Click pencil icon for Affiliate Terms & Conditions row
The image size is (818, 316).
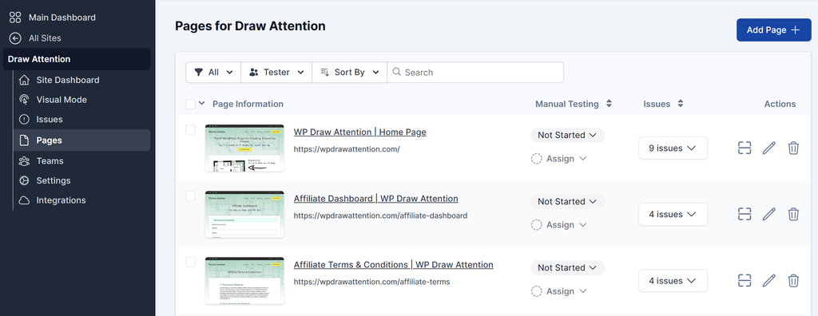point(769,281)
